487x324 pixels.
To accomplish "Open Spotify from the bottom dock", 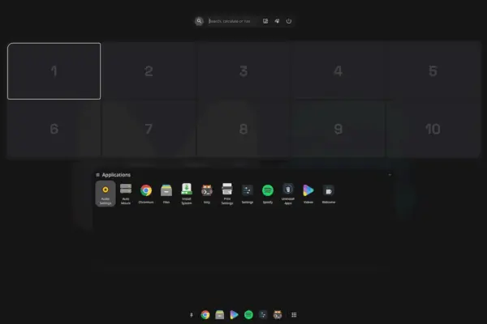I will tap(248, 315).
